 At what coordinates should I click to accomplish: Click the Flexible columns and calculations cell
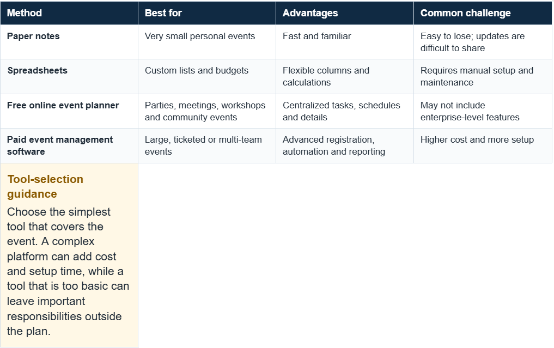pos(345,76)
